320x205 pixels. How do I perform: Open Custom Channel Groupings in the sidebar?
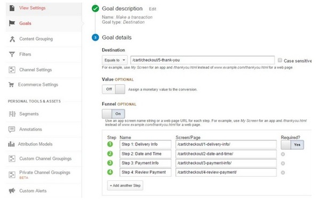[45, 159]
